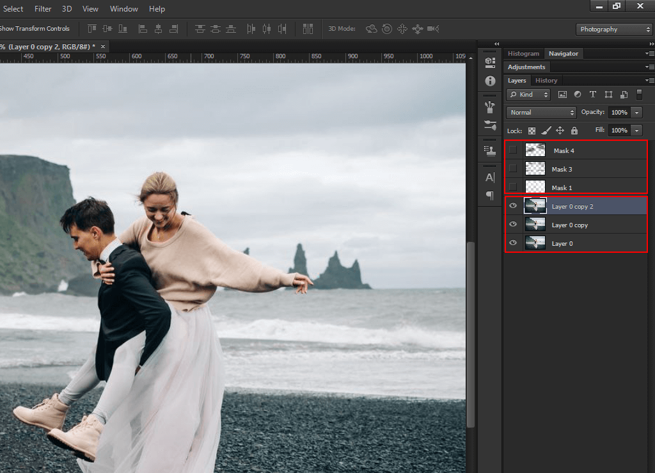Hide the Layer 0 copy 2 layer

tap(513, 205)
